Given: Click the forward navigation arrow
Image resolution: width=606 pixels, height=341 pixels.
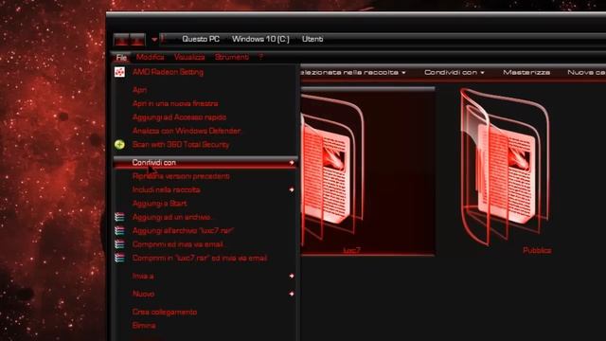Looking at the screenshot, I should point(137,40).
